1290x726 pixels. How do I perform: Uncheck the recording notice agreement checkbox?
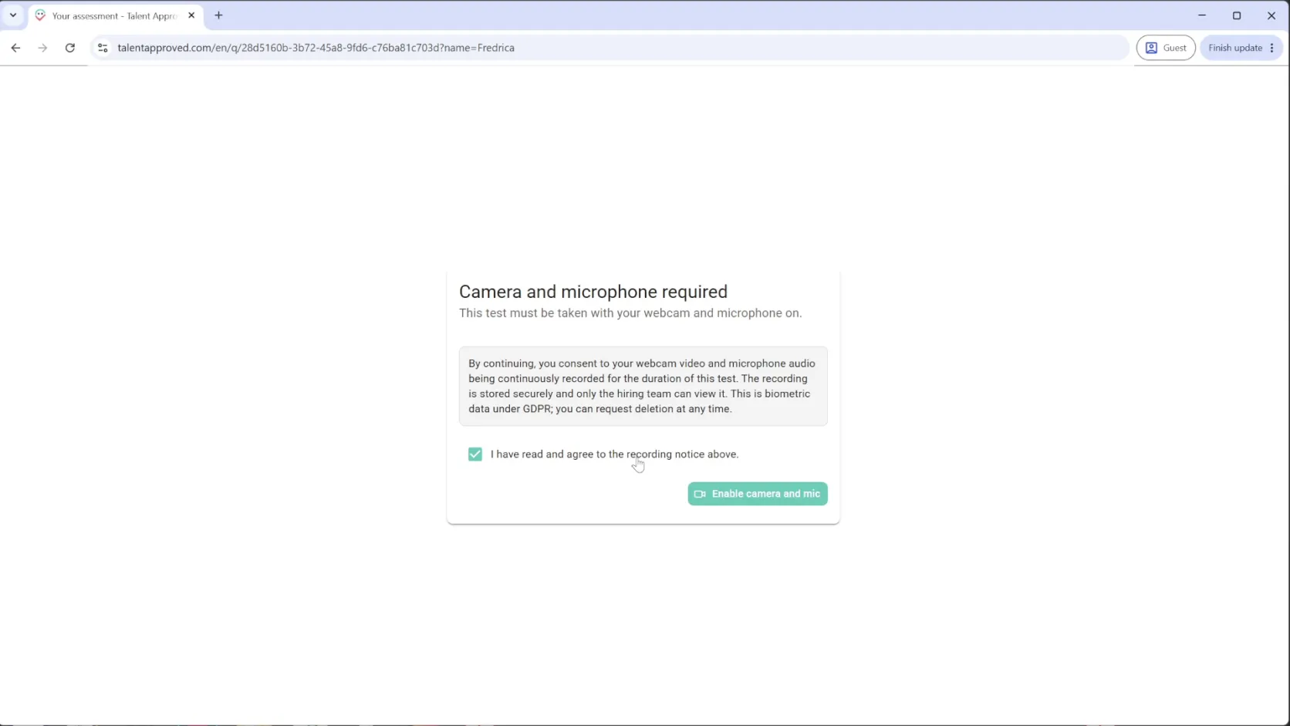(474, 454)
